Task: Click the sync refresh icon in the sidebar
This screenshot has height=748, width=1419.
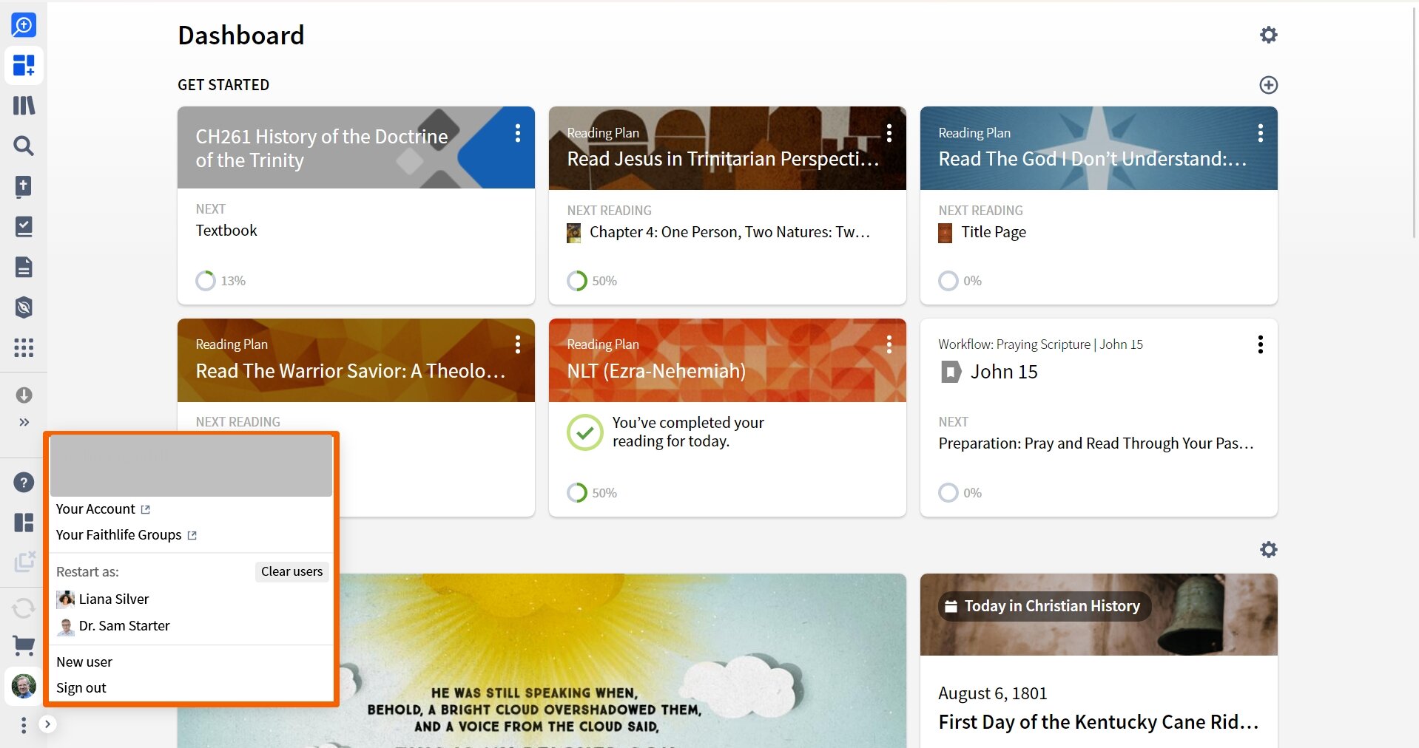Action: click(x=24, y=608)
